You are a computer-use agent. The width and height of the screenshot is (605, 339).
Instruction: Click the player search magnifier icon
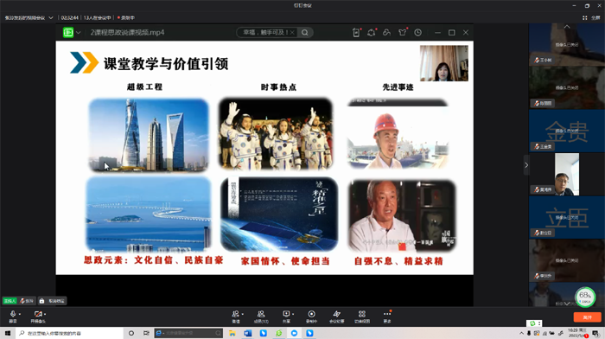coord(305,33)
